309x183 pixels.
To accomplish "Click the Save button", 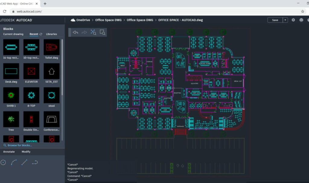I will point(275,20).
